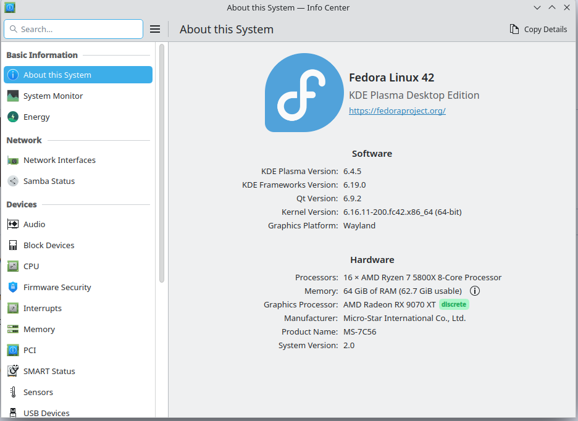This screenshot has width=578, height=421.
Task: Click the USB Devices plug icon
Action: (13, 413)
